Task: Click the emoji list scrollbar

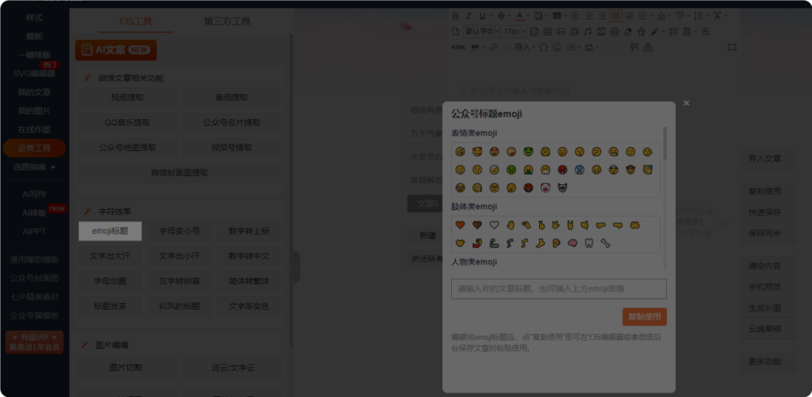Action: coord(665,143)
